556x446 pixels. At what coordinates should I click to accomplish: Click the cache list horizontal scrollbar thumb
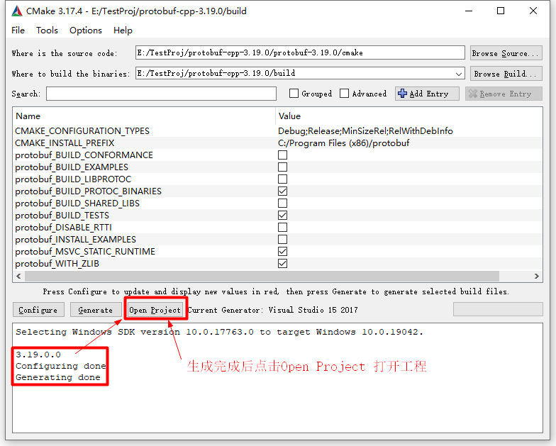pos(262,277)
